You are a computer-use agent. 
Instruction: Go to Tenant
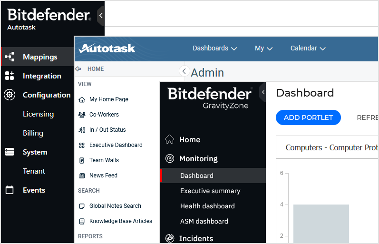coord(34,171)
